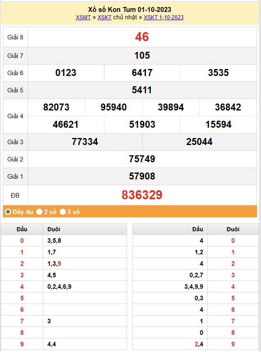The width and height of the screenshot is (261, 352).
Task: Click Giải 4 number 82073
Action: click(56, 107)
